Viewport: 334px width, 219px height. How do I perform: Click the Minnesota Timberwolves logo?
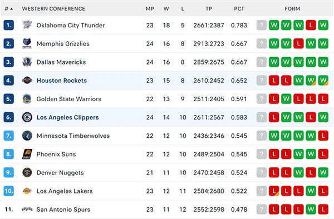27,136
